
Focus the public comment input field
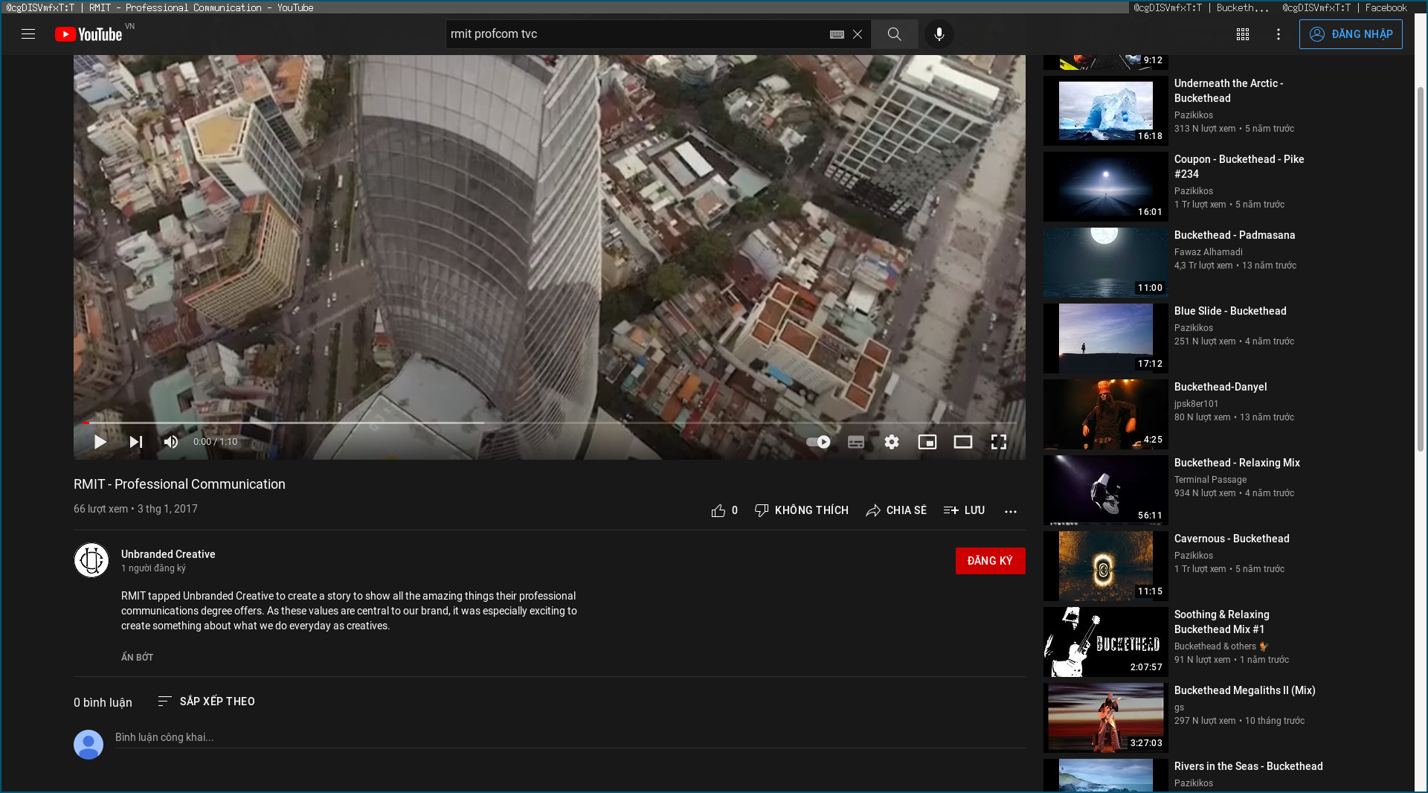[x=570, y=737]
